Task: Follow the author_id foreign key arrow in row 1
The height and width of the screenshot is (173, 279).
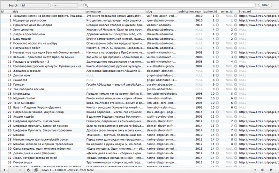Action: click(217, 16)
